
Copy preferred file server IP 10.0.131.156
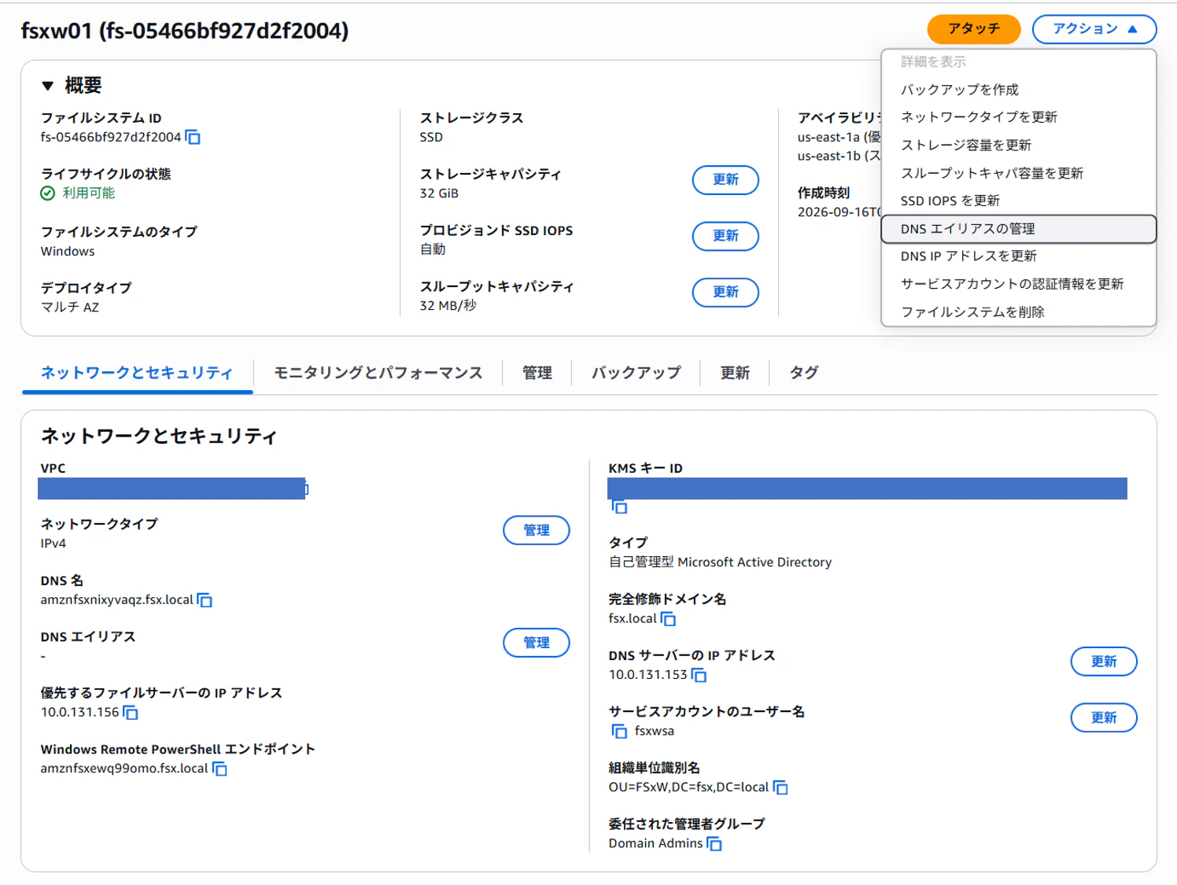(131, 713)
